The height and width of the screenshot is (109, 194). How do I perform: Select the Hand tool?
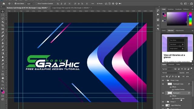[x=3, y=78]
